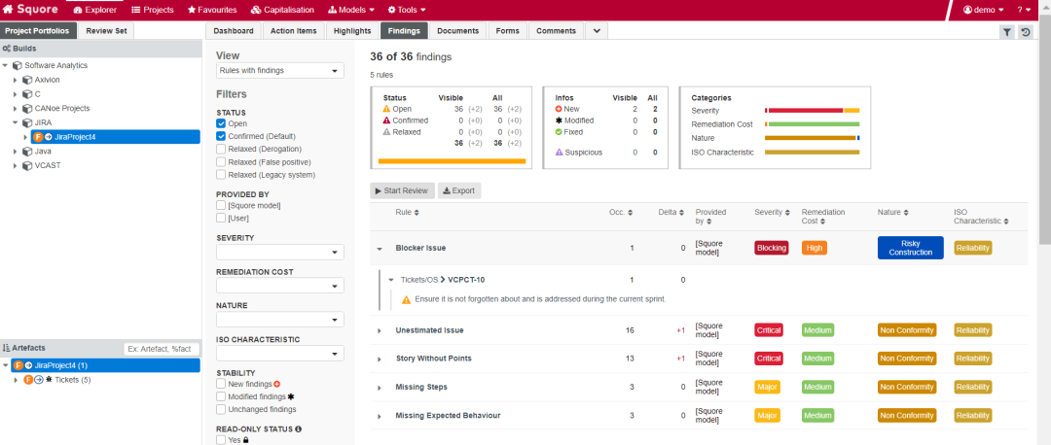Sort by Occ. column
The image size is (1051, 445).
pos(630,213)
